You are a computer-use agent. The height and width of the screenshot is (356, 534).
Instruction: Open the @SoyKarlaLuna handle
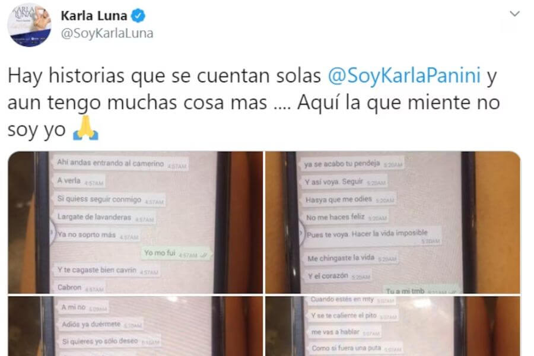107,33
